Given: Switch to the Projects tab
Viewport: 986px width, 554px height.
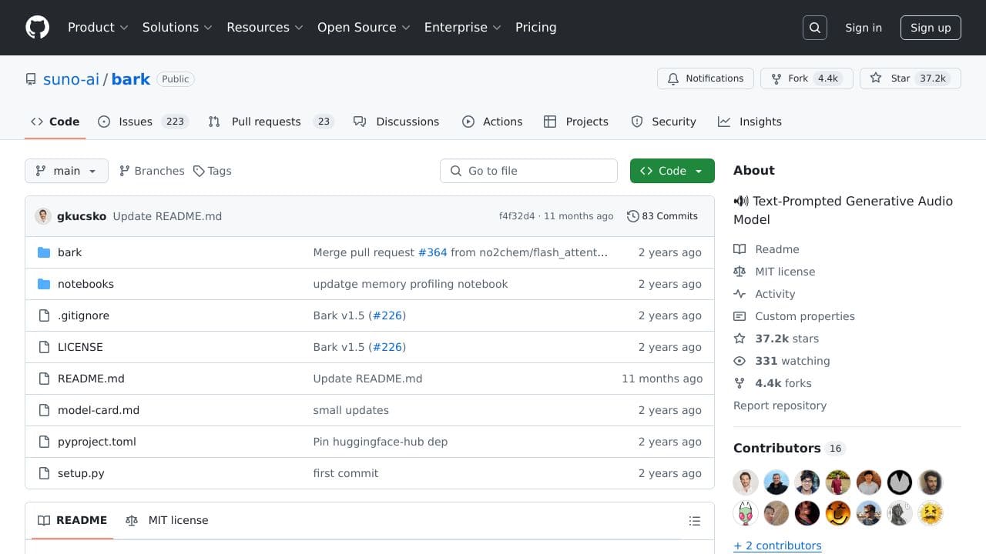Looking at the screenshot, I should point(576,122).
